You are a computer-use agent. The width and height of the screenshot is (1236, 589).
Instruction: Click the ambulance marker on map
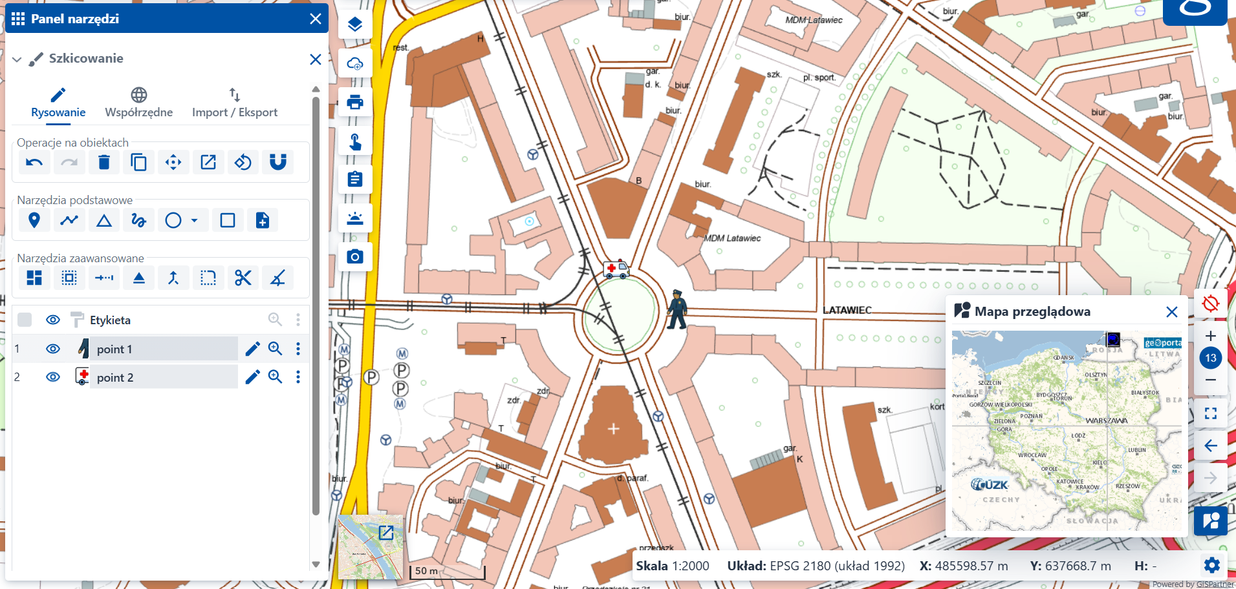[616, 269]
